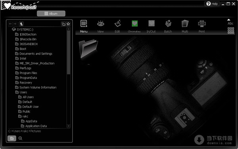Select the PerfLogs folder
Viewport: 238px width, 149px height.
pos(23,68)
